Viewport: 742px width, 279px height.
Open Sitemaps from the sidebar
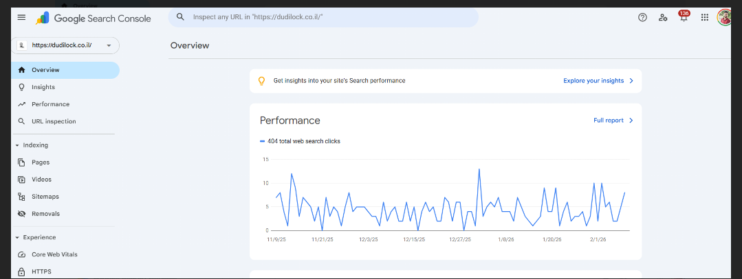(45, 197)
